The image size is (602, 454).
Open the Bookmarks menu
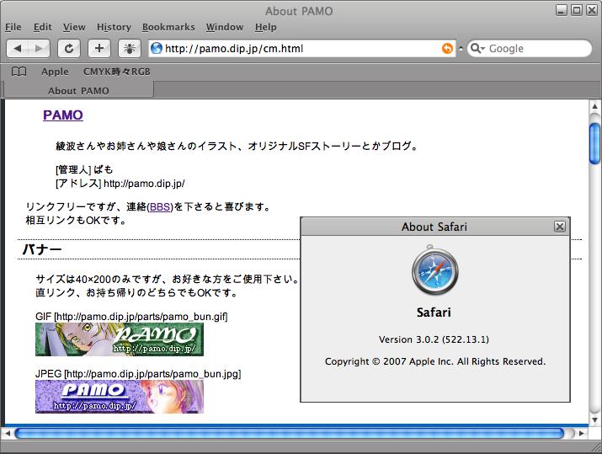pos(168,27)
